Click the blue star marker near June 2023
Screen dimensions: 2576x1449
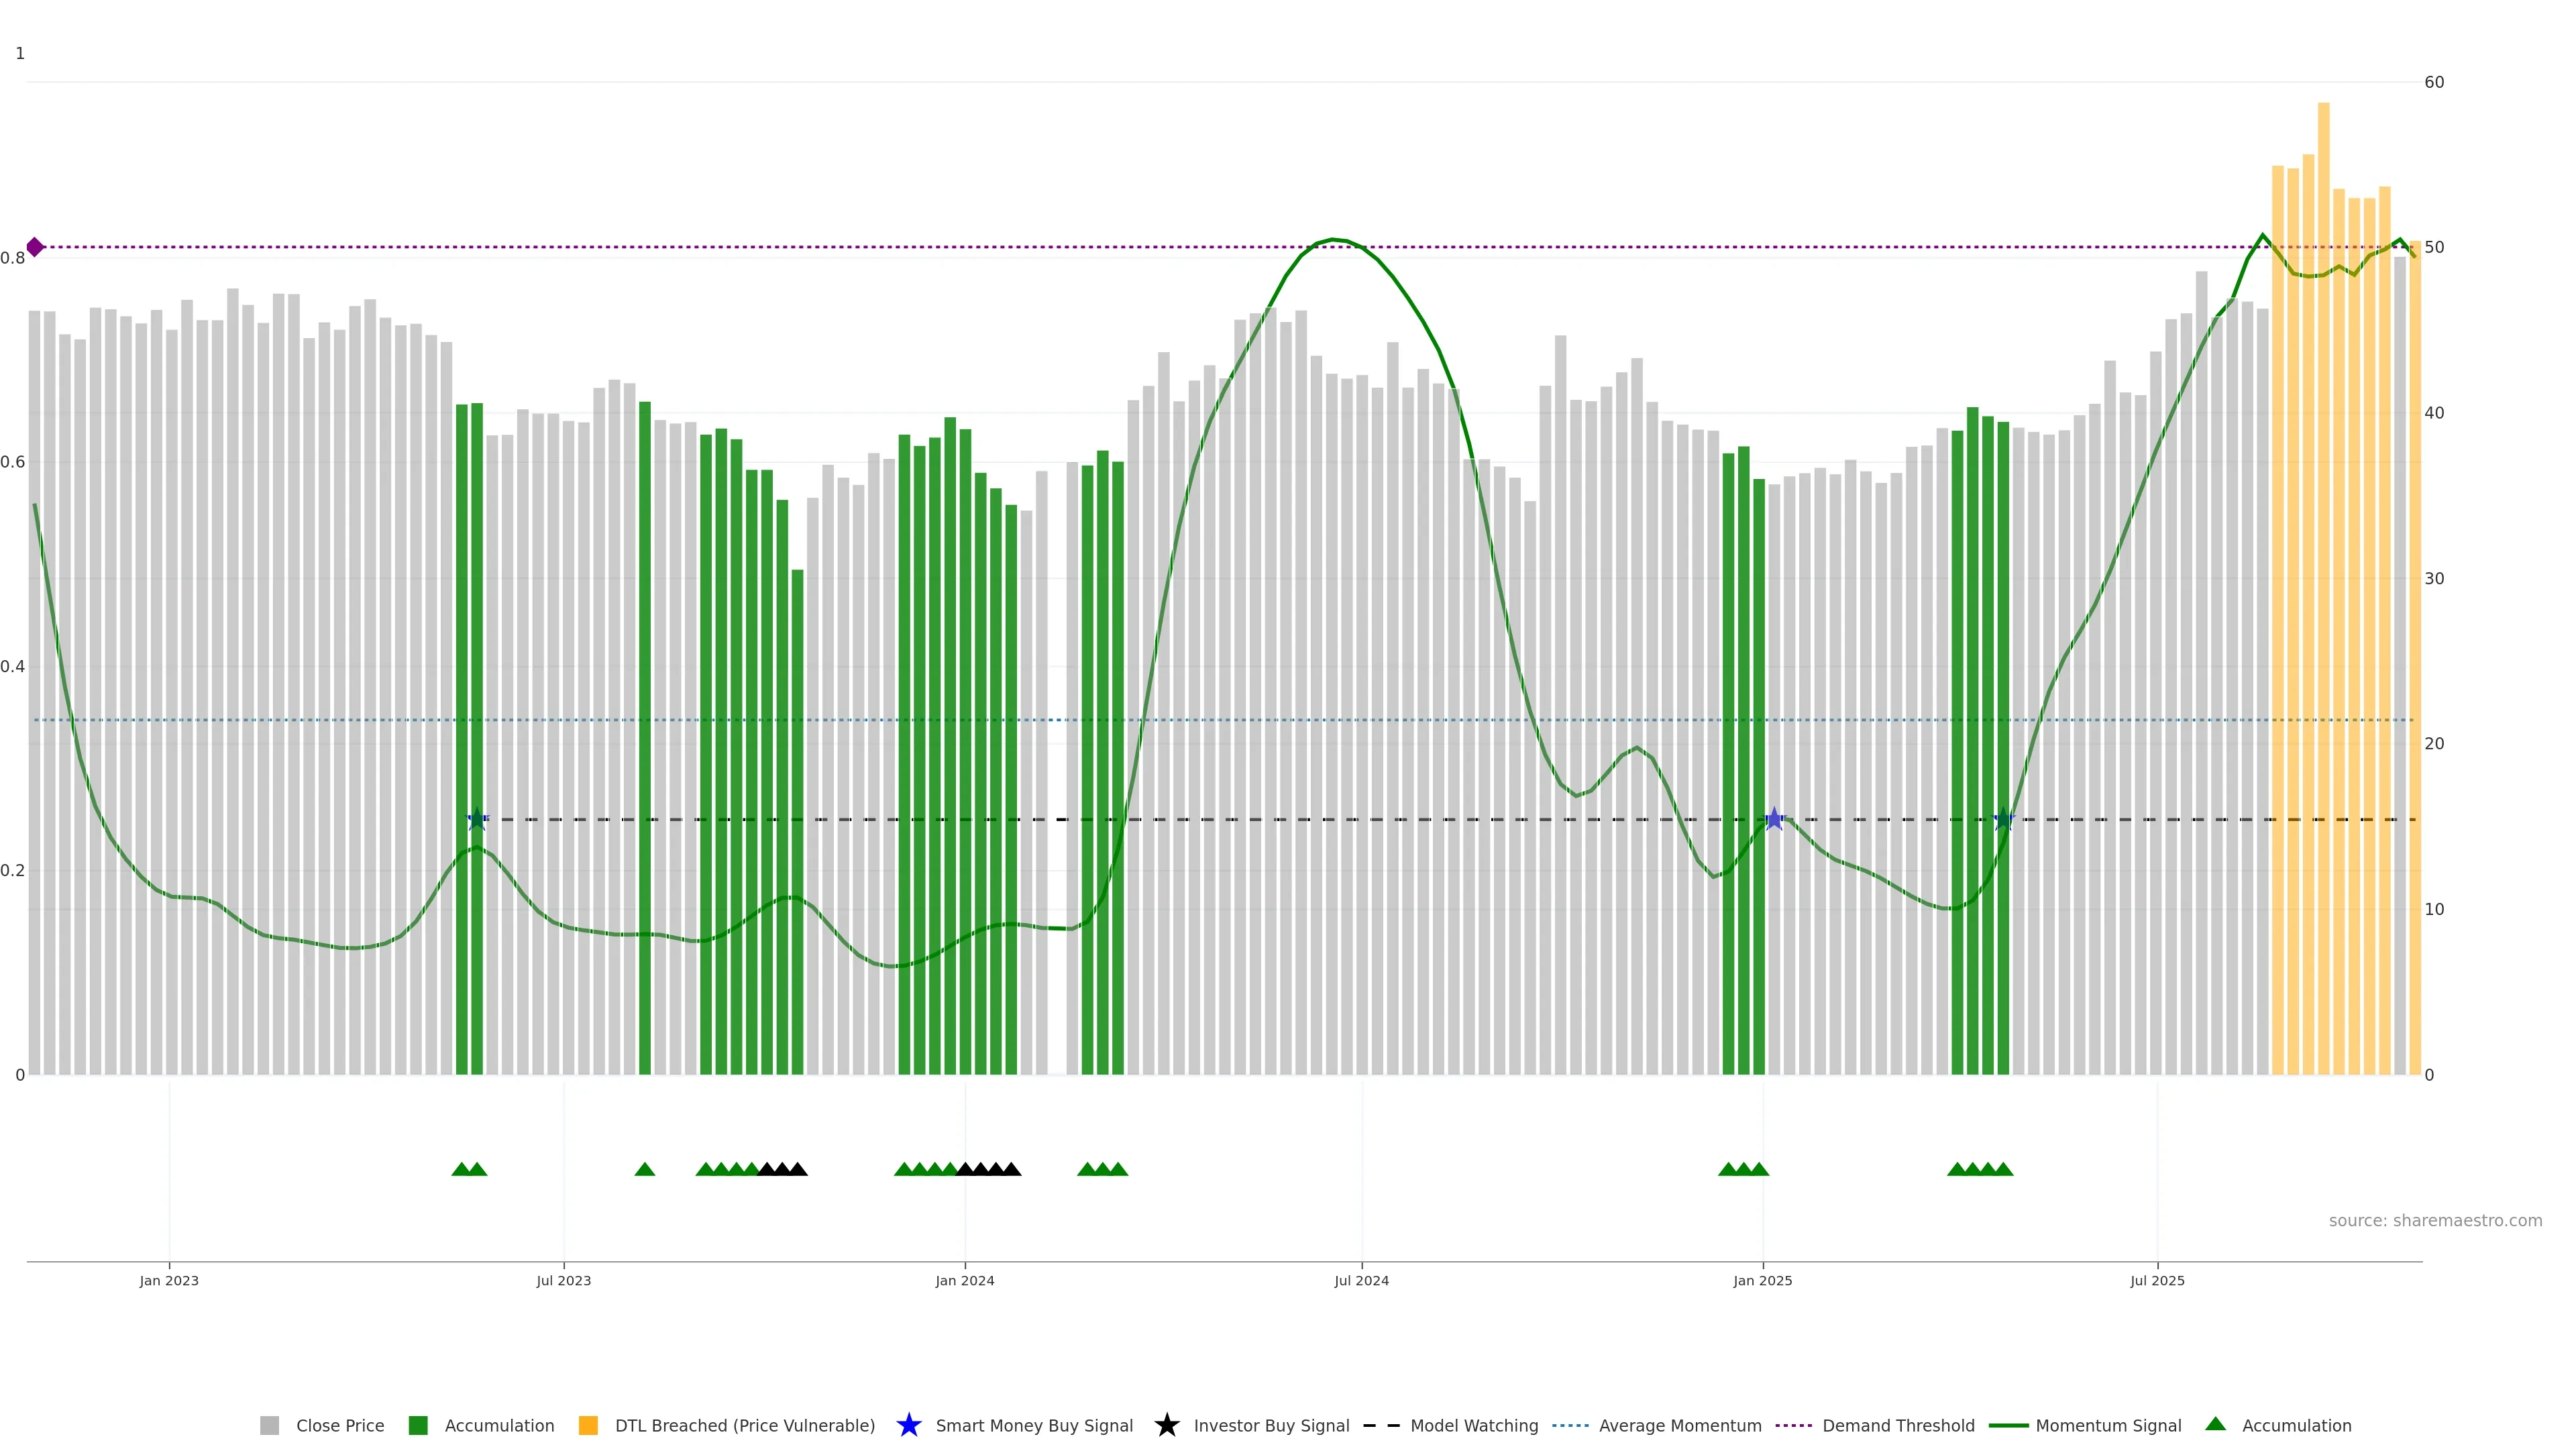click(477, 820)
